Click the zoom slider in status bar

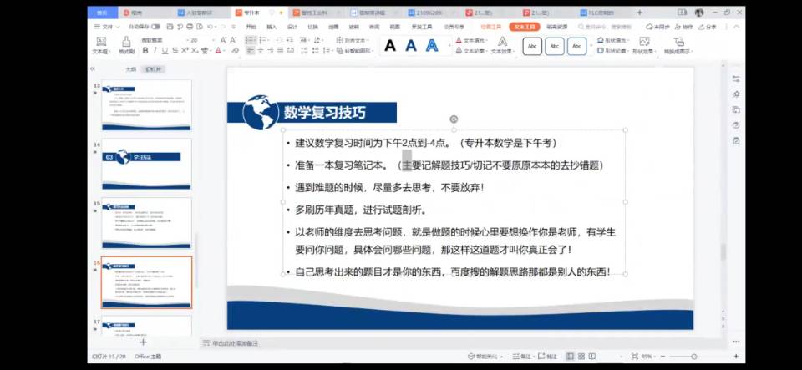pos(693,357)
